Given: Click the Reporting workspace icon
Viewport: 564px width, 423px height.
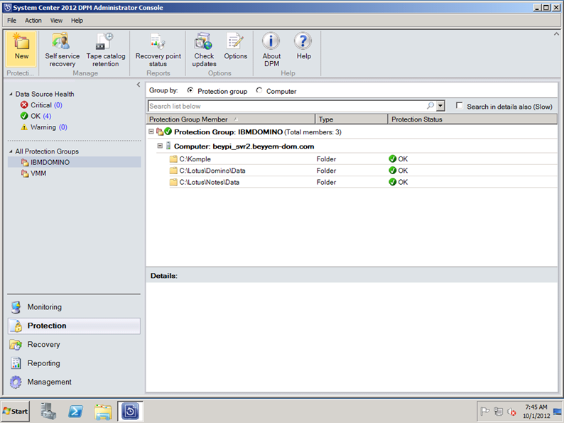Looking at the screenshot, I should tap(16, 363).
